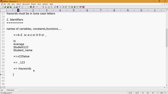The image size is (168, 94).
Task: Open the Project menu
Action: (x=33, y=4)
